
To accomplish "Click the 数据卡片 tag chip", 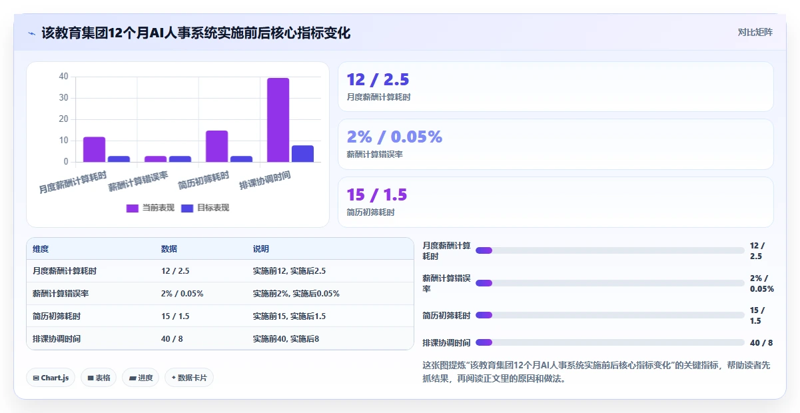I will pyautogui.click(x=189, y=378).
